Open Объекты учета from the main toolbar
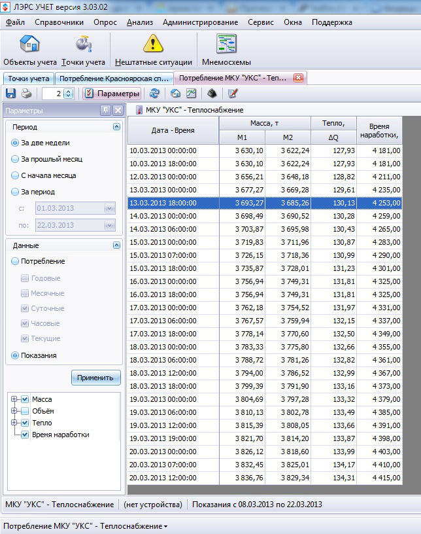The image size is (421, 534). click(30, 50)
